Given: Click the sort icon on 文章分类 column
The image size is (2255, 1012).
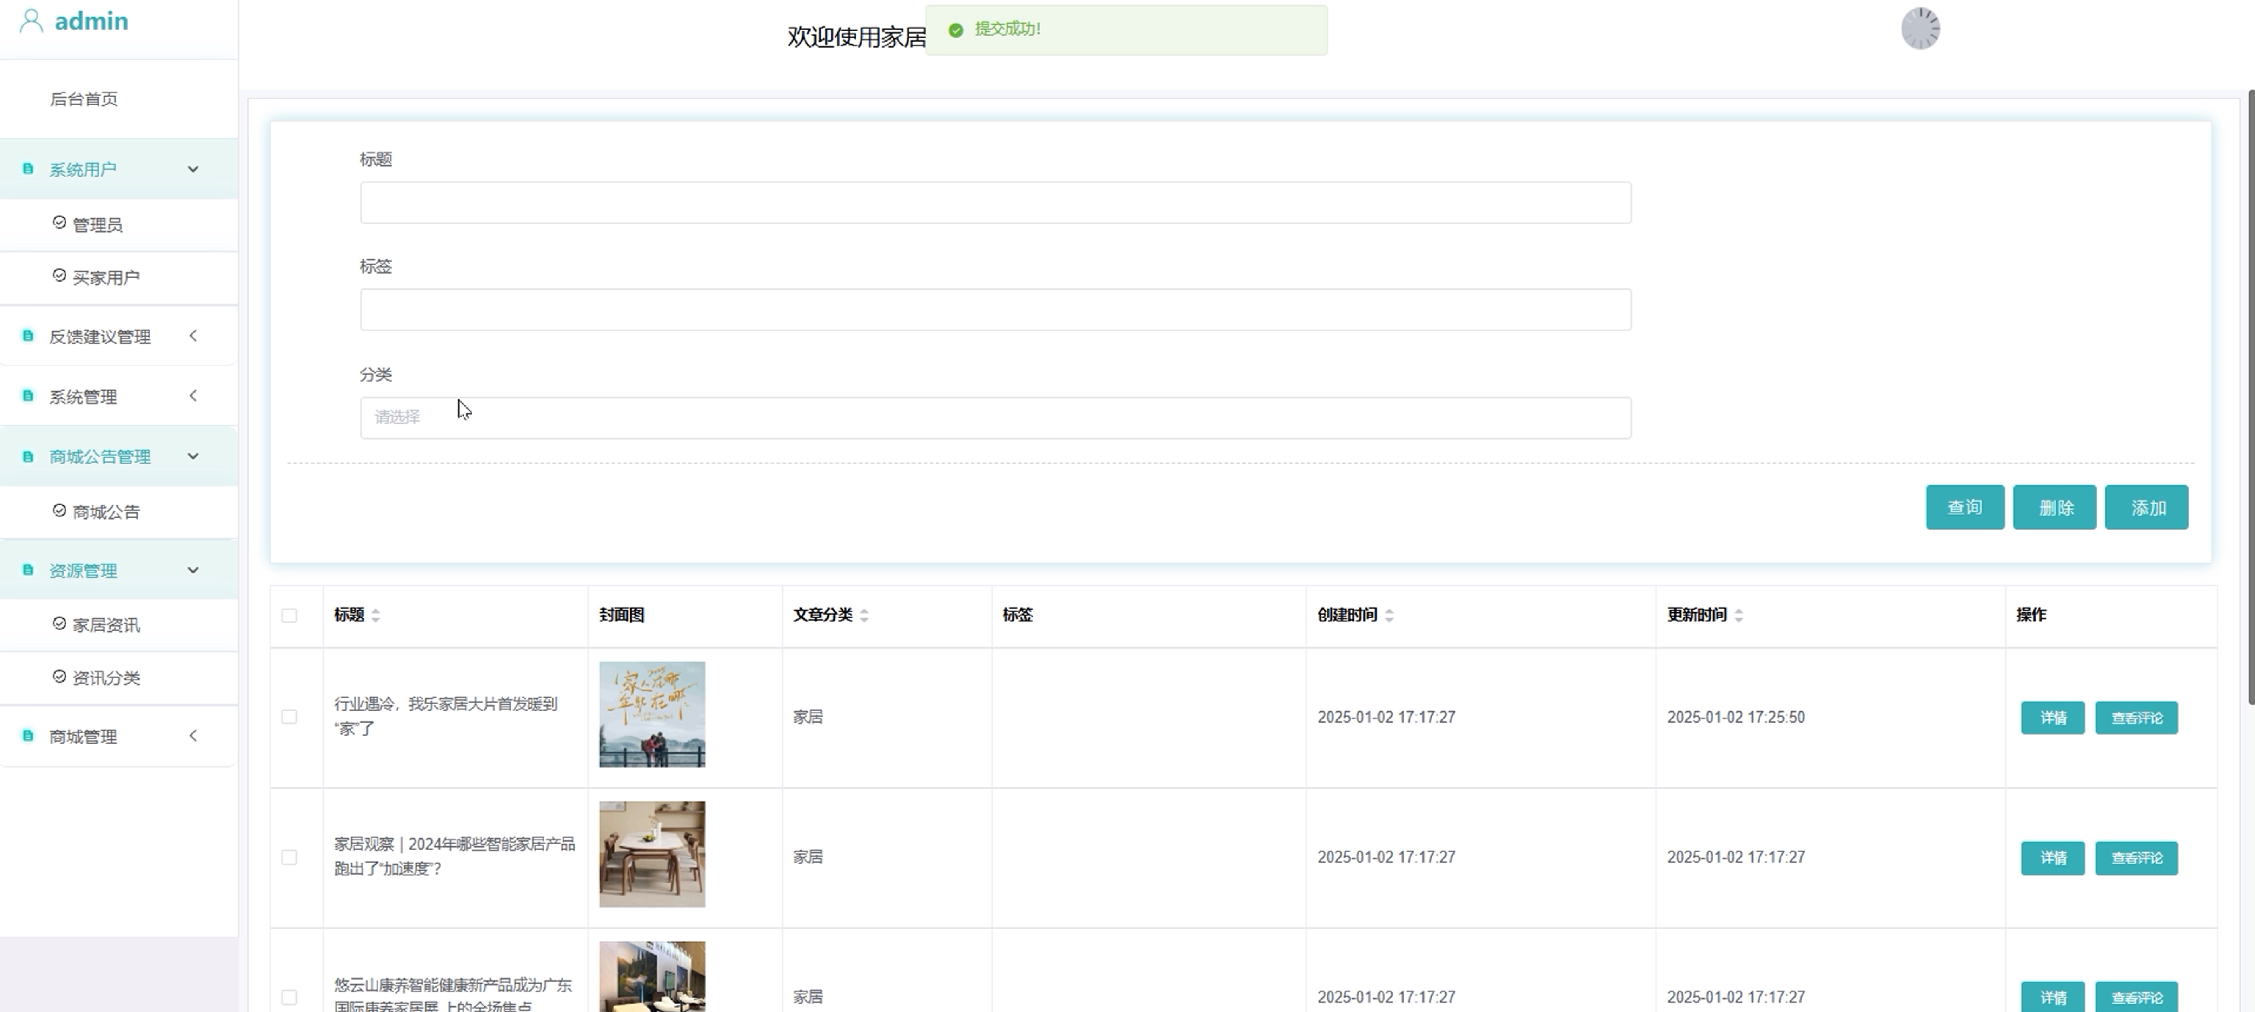Looking at the screenshot, I should coord(864,616).
